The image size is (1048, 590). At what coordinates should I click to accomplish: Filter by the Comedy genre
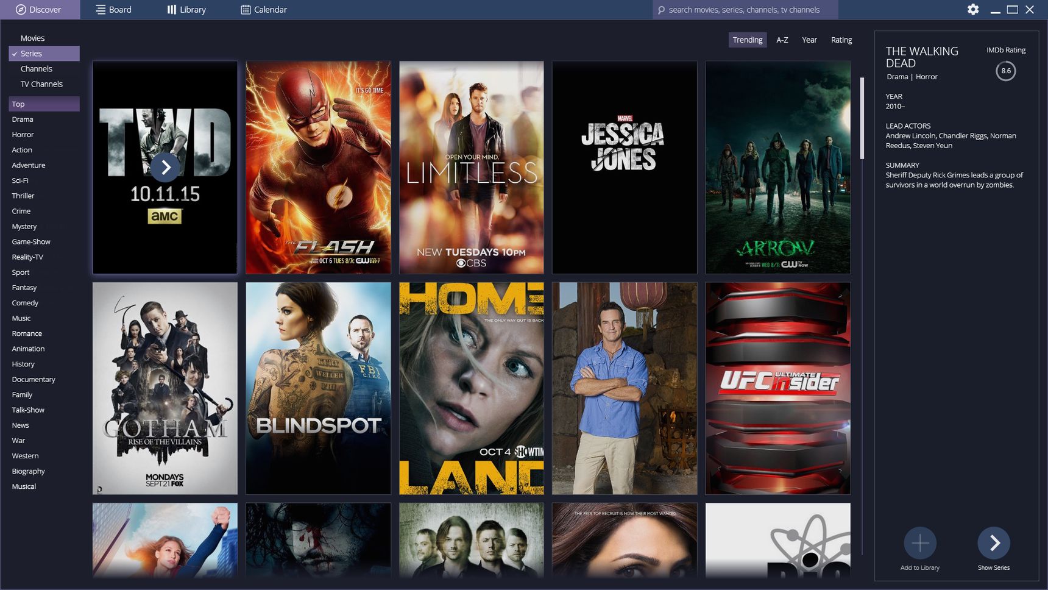coord(25,302)
